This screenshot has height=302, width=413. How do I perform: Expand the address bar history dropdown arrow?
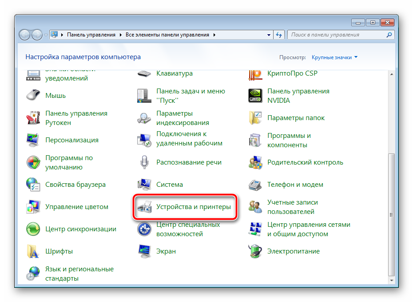[269, 35]
